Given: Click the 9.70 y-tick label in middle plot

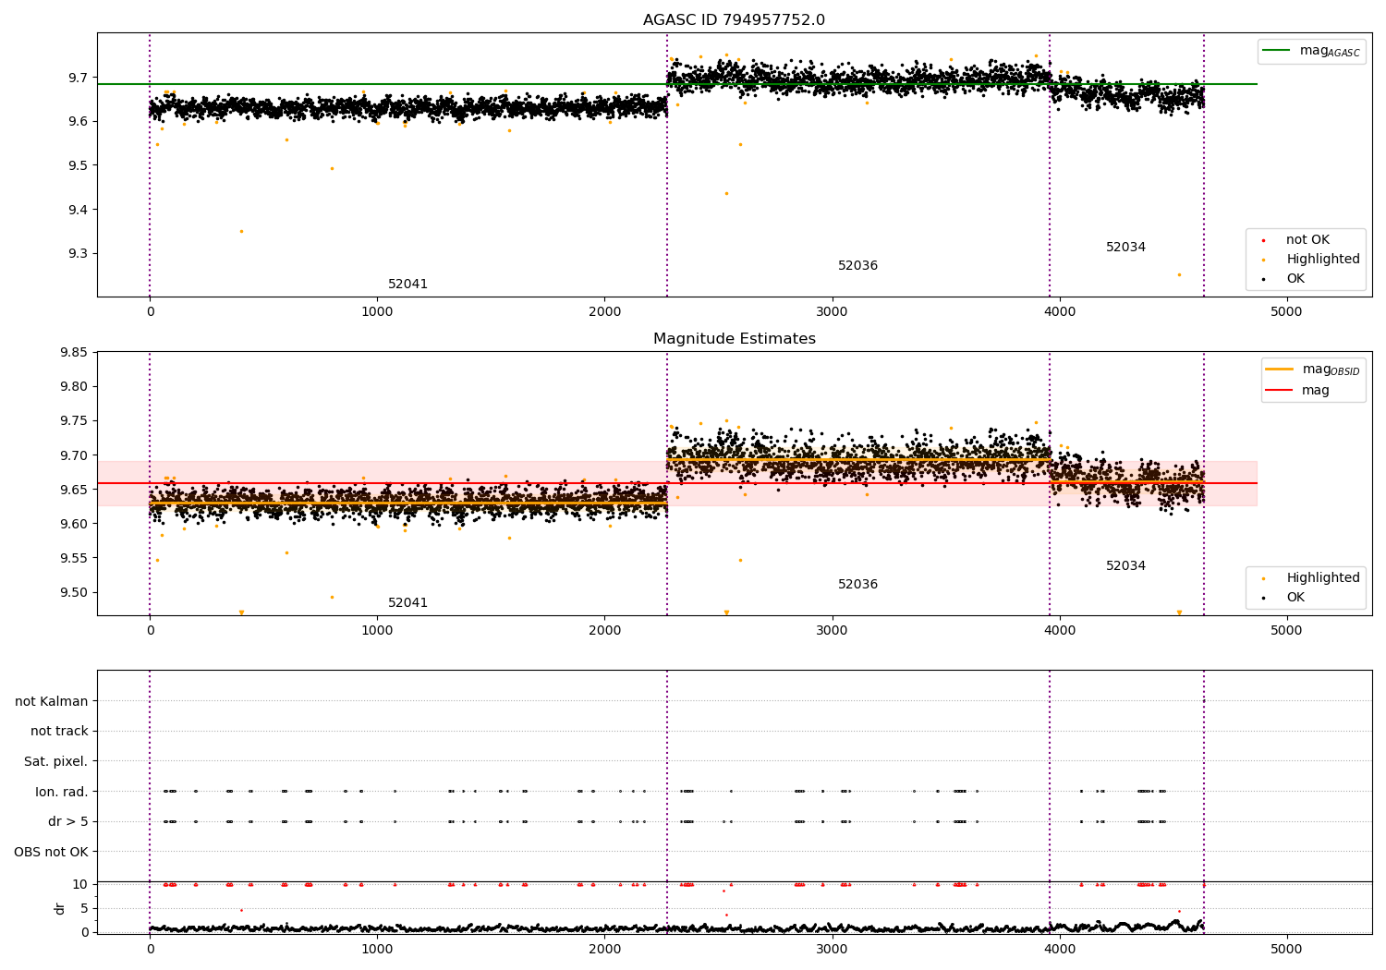Looking at the screenshot, I should click(74, 455).
